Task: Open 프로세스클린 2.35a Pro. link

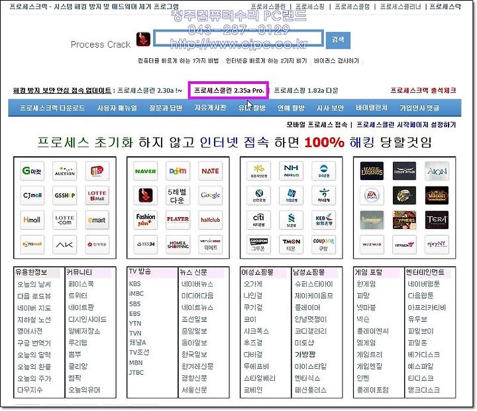Action: click(229, 90)
